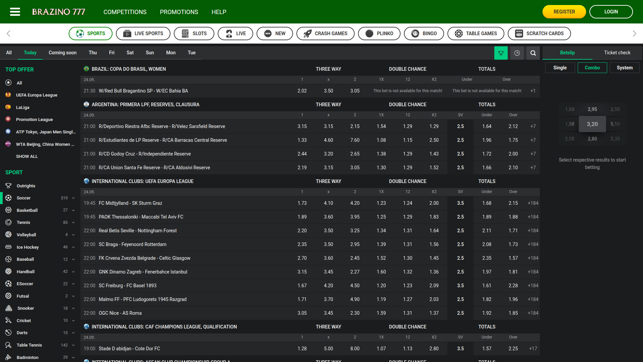Open the hamburger menu icon
Viewport: 643px width, 362px height.
click(15, 12)
